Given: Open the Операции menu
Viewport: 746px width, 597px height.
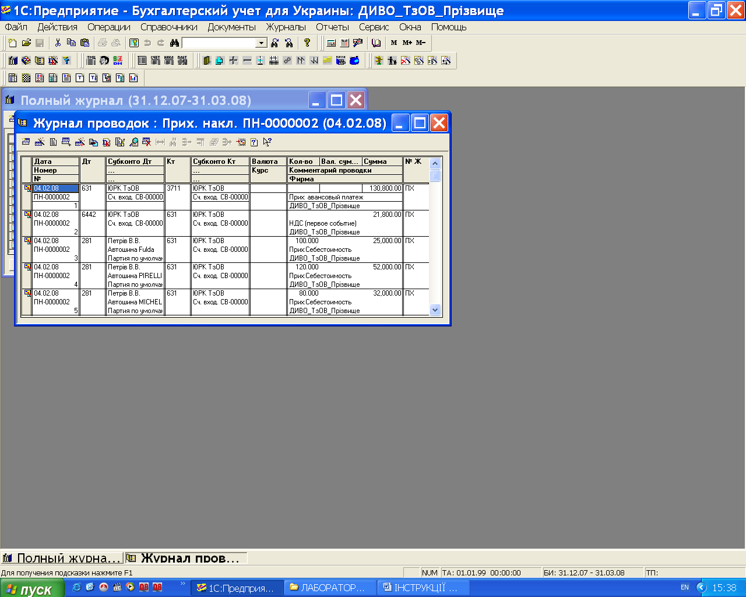Looking at the screenshot, I should (109, 27).
